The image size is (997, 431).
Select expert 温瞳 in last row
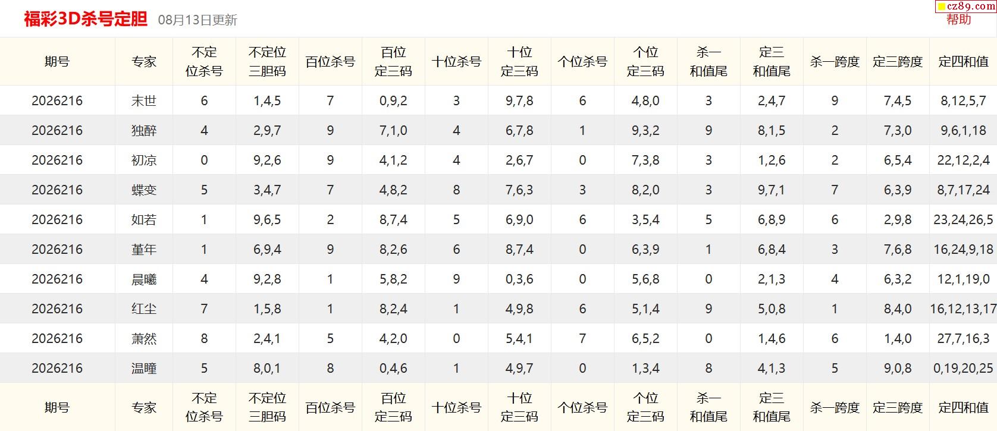click(144, 368)
